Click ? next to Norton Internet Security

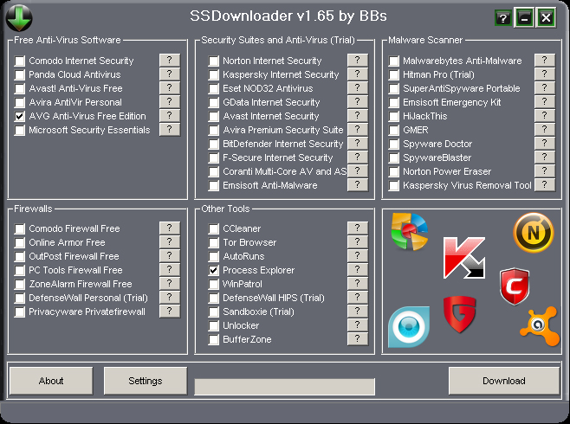pos(357,61)
